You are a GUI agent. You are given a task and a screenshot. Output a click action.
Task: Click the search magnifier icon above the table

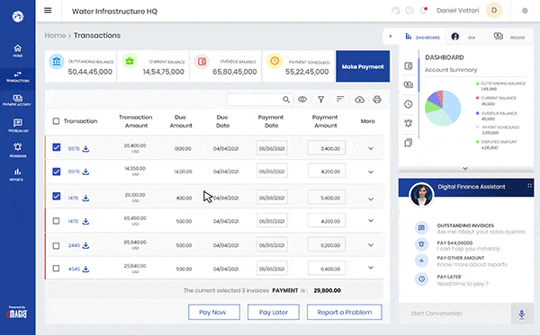pos(286,100)
